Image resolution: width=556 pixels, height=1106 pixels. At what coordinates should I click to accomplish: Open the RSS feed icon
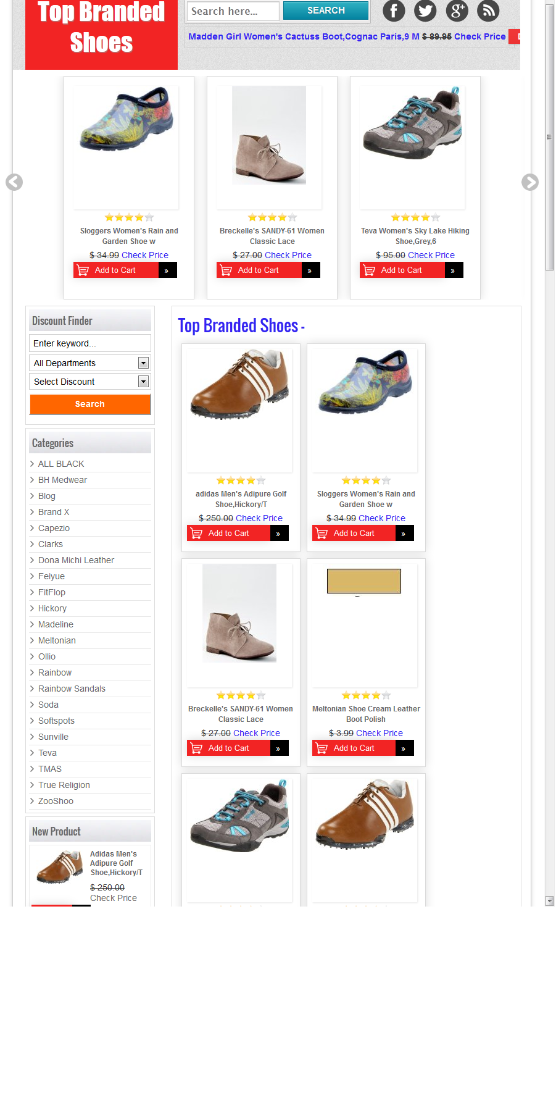[488, 10]
